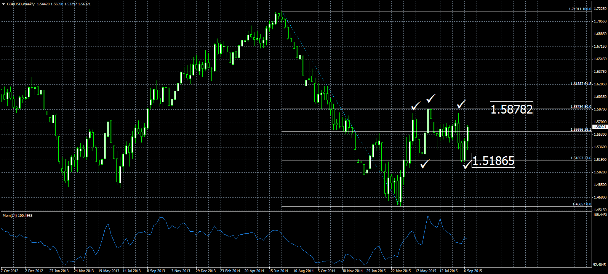
Task: Click the 6 Sep 2015 date on the time axis
Action: (x=473, y=271)
